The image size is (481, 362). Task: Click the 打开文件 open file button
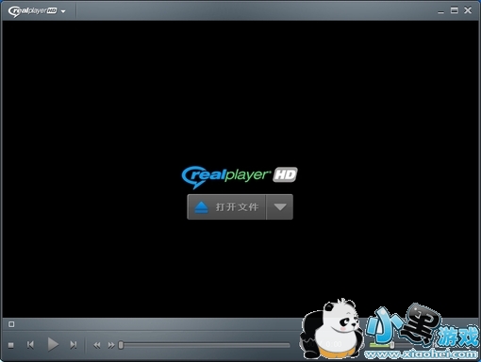pyautogui.click(x=226, y=206)
